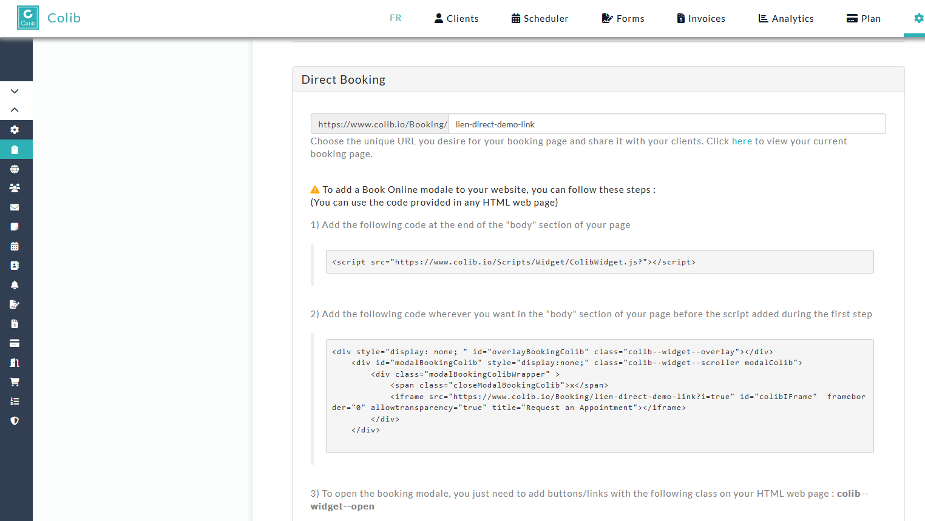Click the settings gear in top bar
The image size is (925, 521).
pyautogui.click(x=918, y=18)
